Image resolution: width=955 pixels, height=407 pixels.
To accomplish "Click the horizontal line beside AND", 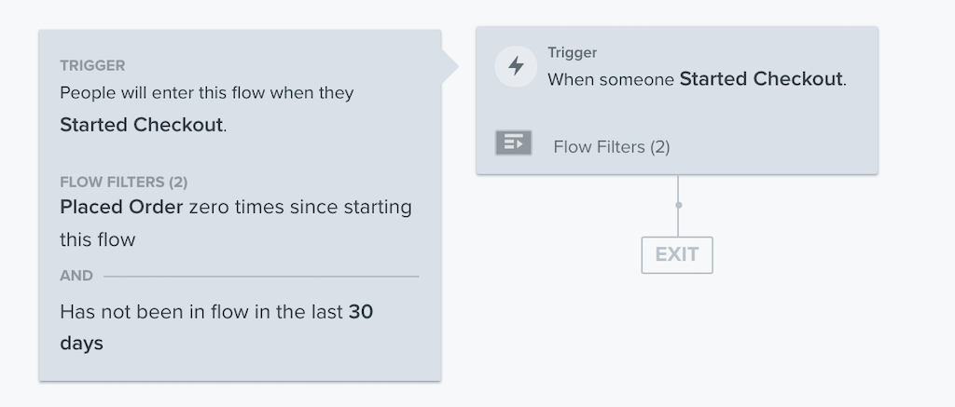I will pyautogui.click(x=261, y=277).
